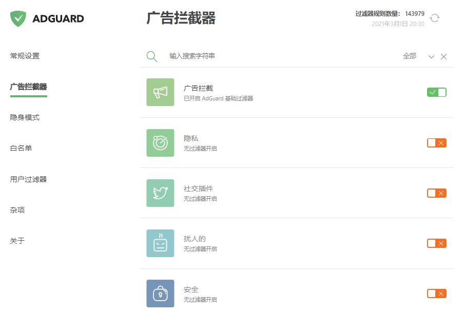Image resolution: width=464 pixels, height=315 pixels.
Task: Click the 已开启 AdGuard 基础过滤器 text
Action: (x=218, y=98)
